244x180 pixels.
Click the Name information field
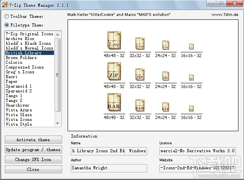pos(109,151)
